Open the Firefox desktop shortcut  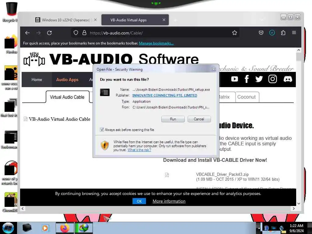point(11,44)
